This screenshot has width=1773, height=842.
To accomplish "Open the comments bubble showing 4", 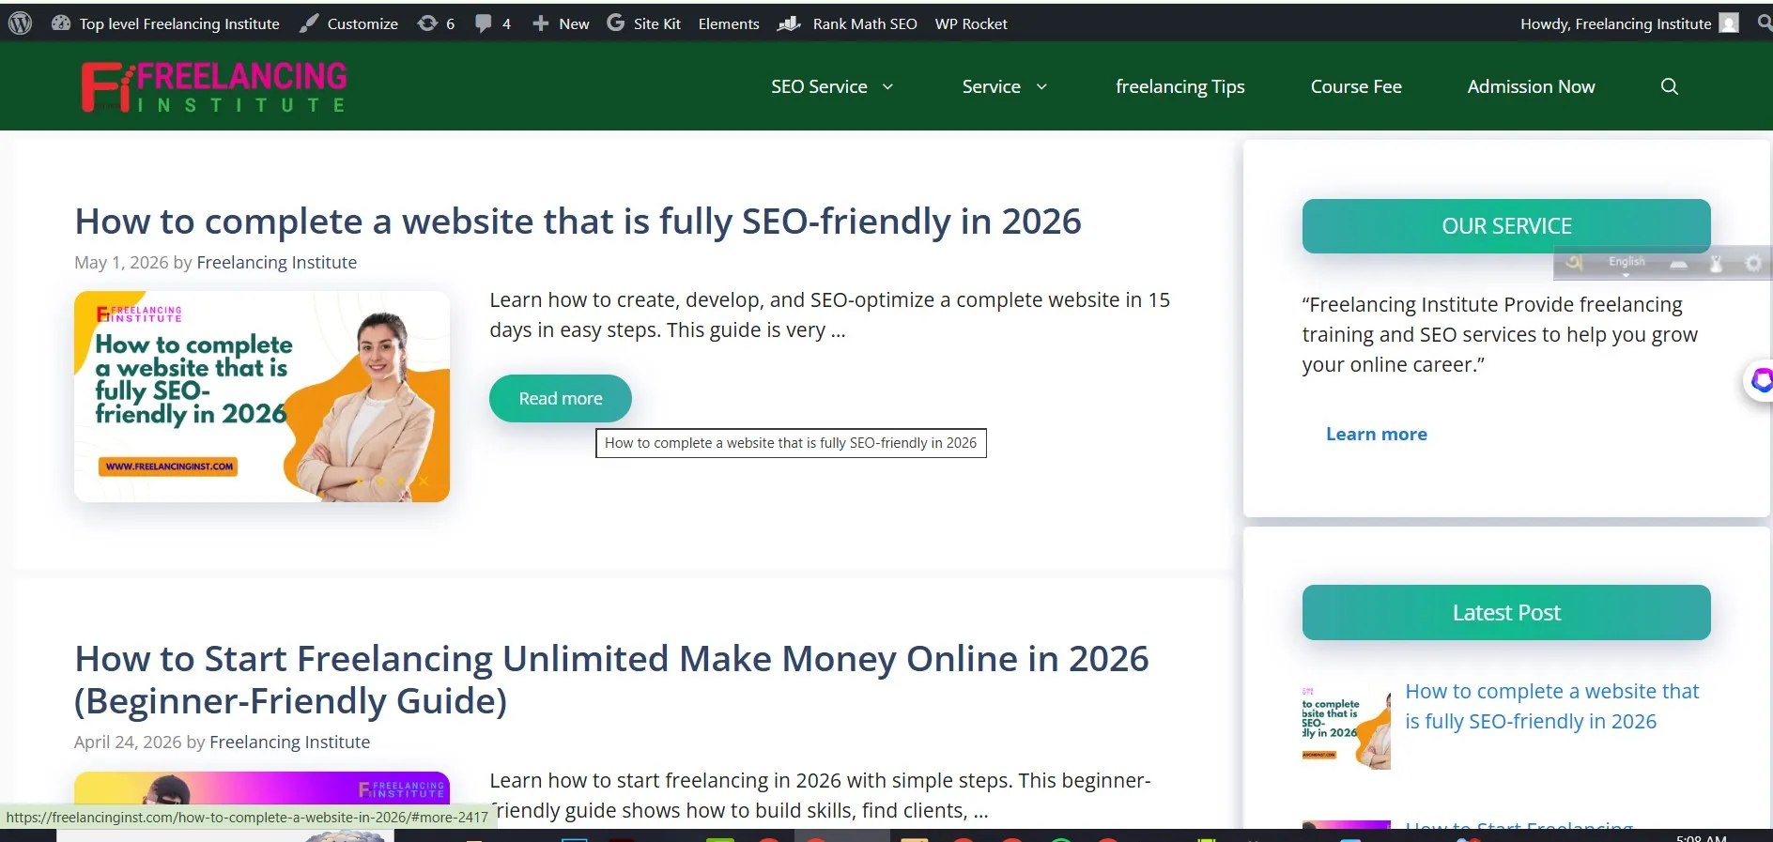I will pyautogui.click(x=493, y=23).
